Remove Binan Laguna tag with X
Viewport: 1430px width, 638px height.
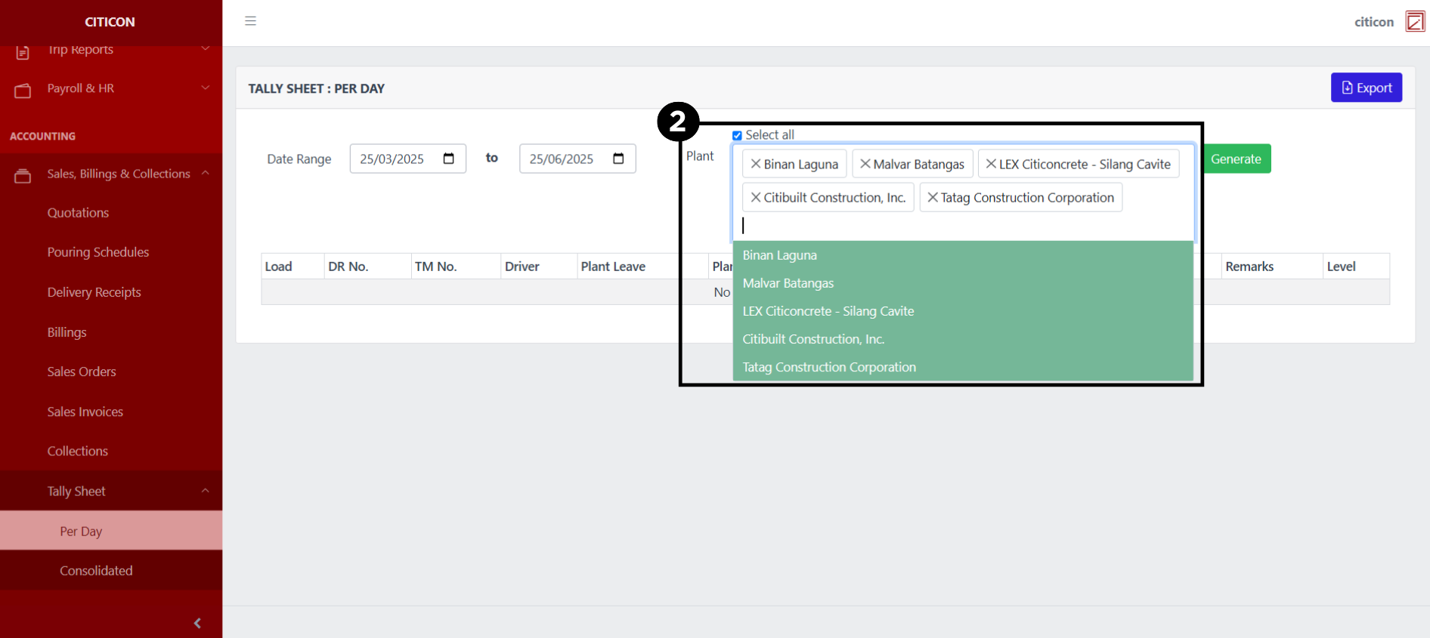[x=755, y=164]
